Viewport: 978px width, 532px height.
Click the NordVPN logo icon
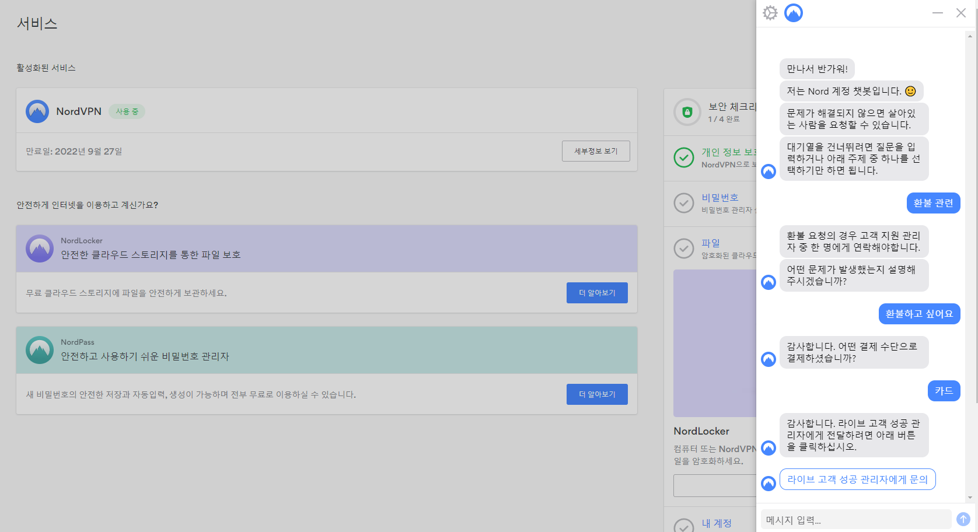(37, 111)
